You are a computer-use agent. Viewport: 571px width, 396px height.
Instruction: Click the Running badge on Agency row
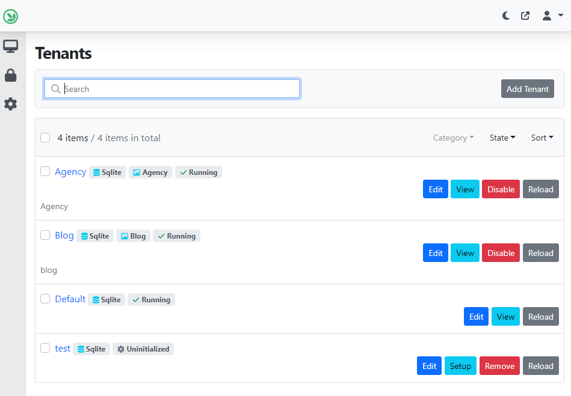click(199, 172)
